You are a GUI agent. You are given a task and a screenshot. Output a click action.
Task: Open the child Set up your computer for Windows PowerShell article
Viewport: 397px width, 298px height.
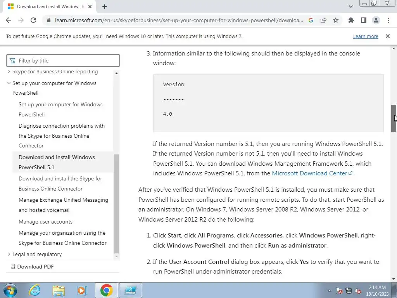60,109
